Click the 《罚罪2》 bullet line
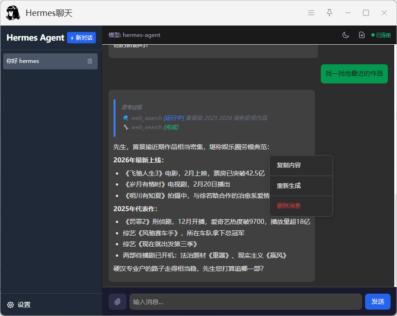397x316 pixels. click(216, 222)
